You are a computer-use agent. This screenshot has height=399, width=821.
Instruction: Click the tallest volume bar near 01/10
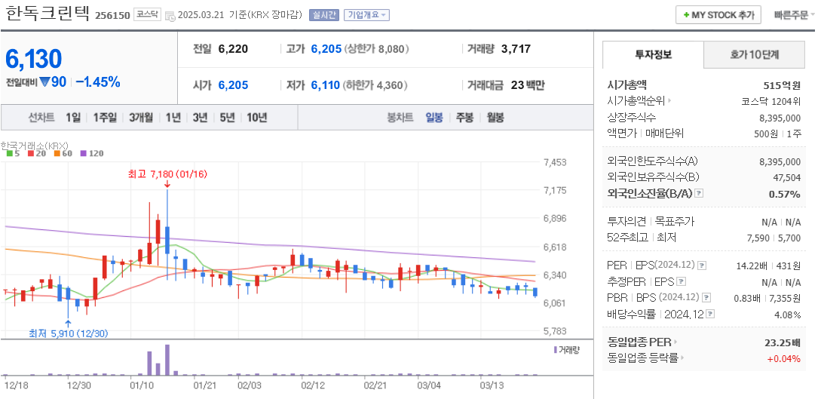point(167,360)
